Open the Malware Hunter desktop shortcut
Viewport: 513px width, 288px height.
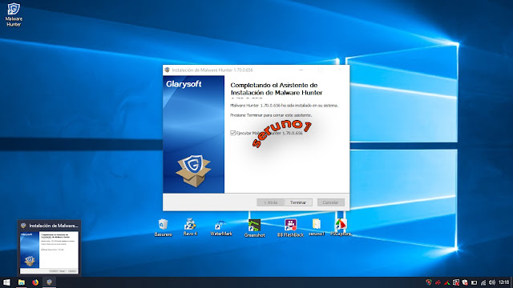[x=14, y=14]
